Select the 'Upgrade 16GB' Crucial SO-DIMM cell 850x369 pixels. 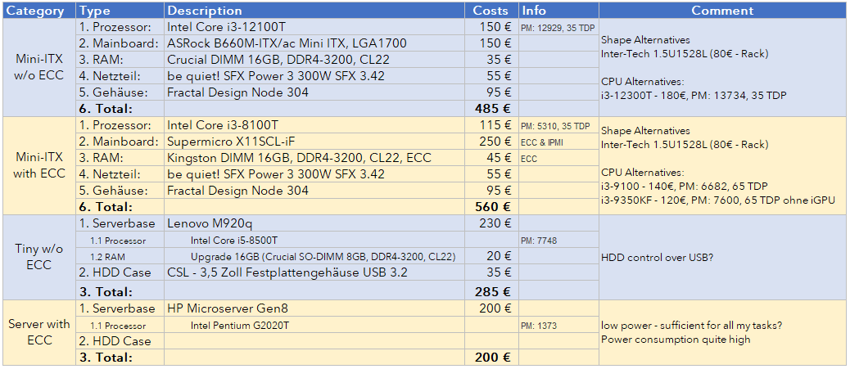(x=314, y=256)
